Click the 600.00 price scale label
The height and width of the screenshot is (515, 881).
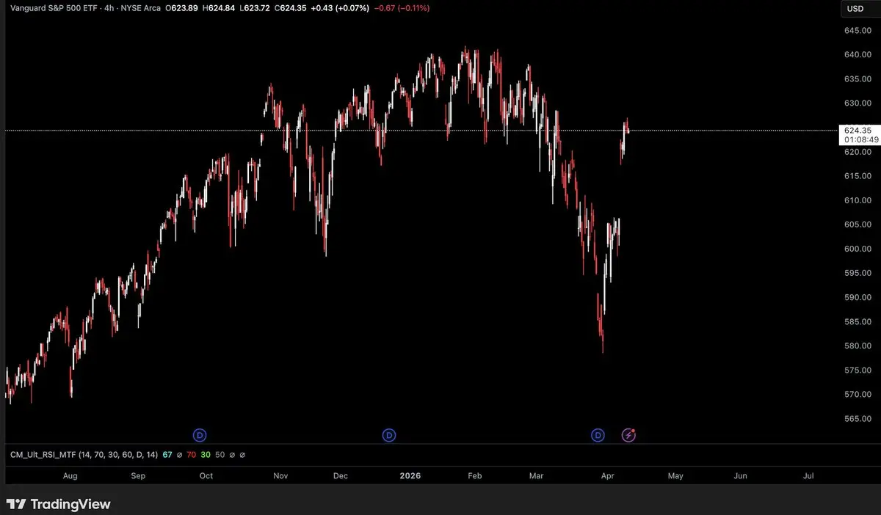point(858,249)
